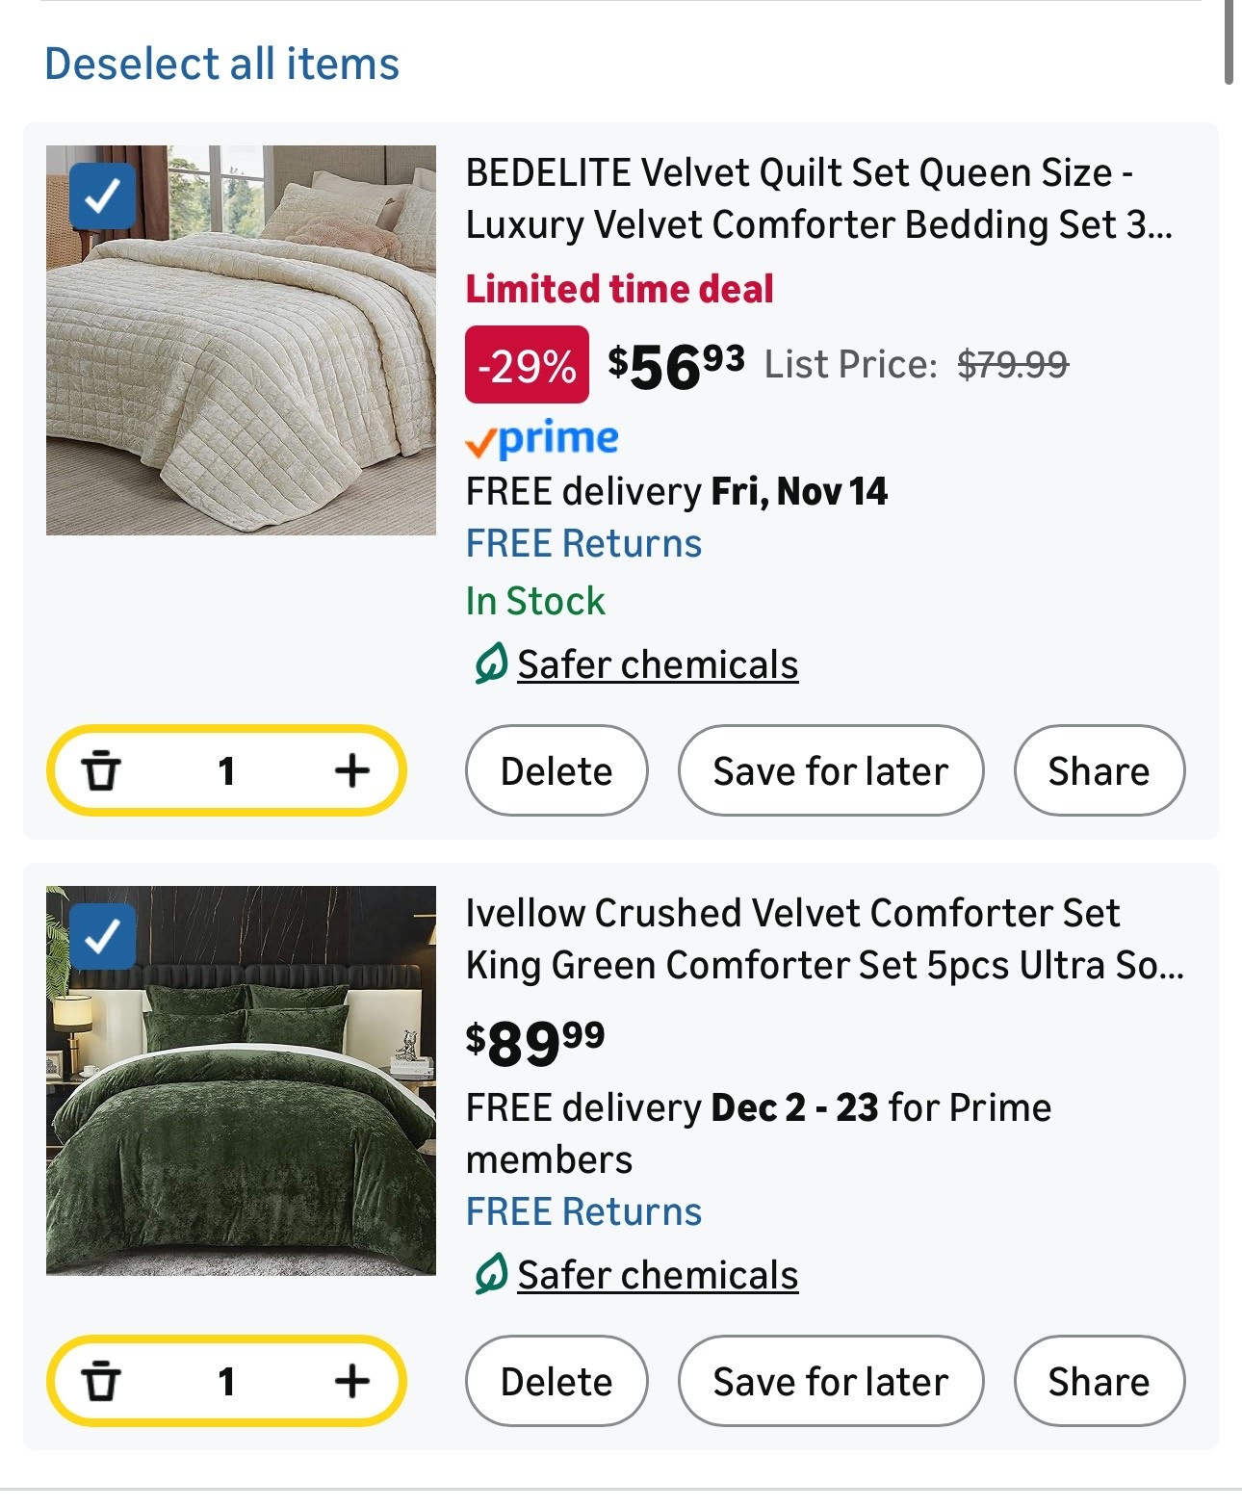Delete the Ivellow Crushed Velvet Comforter

pyautogui.click(x=556, y=1382)
